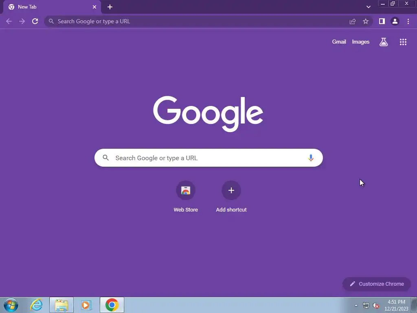Viewport: 417px width, 313px height.
Task: Open a new tab with plus
Action: click(110, 7)
